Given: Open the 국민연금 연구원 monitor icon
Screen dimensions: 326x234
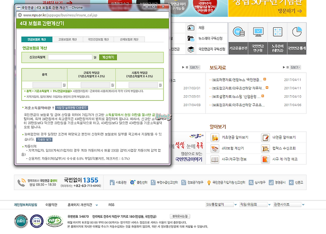Looking at the screenshot, I should tap(258, 32).
